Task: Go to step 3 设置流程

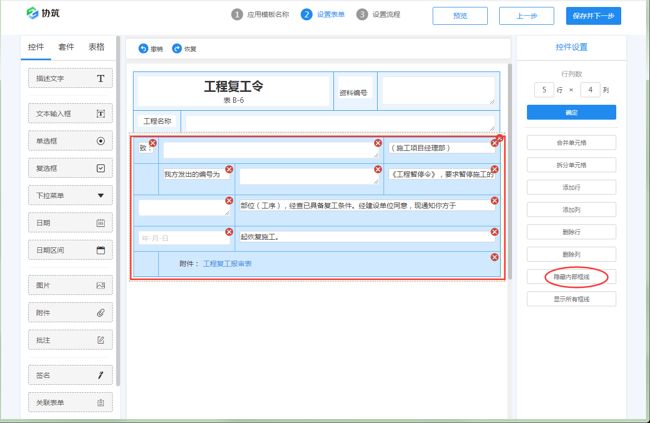Action: point(379,14)
